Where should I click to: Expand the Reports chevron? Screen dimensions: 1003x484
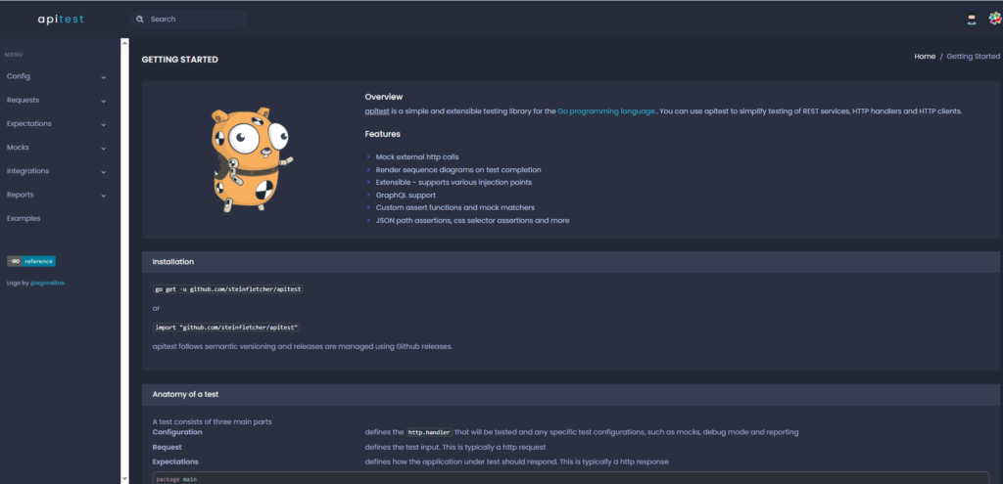(104, 196)
